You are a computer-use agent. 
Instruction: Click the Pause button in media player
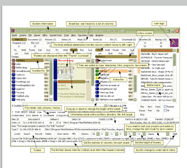(142, 110)
